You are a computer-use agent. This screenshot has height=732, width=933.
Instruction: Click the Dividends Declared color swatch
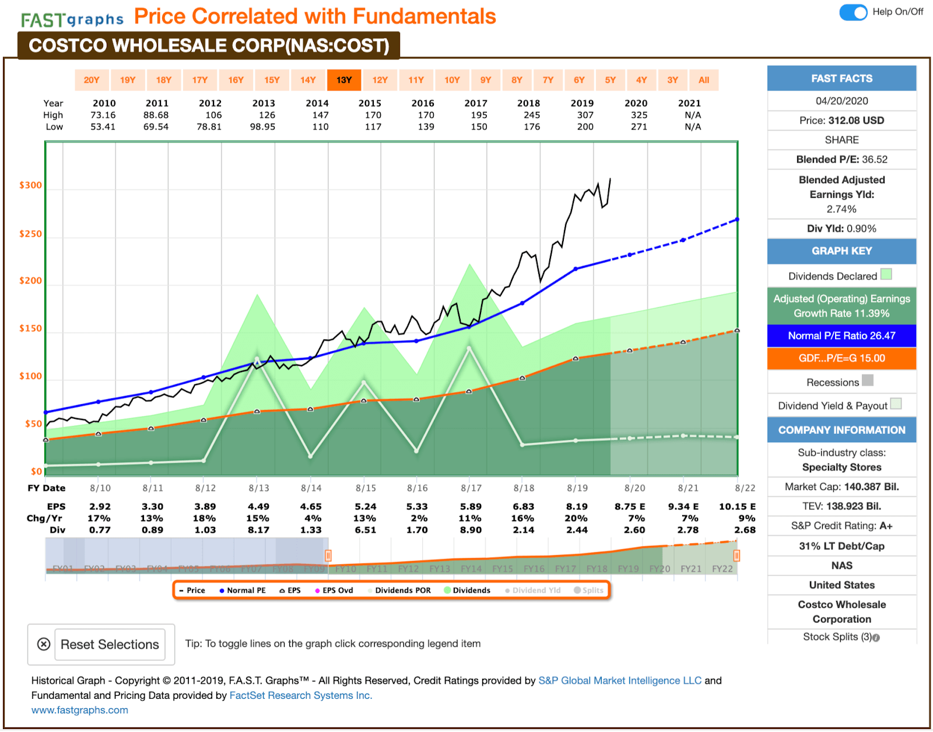pos(886,274)
